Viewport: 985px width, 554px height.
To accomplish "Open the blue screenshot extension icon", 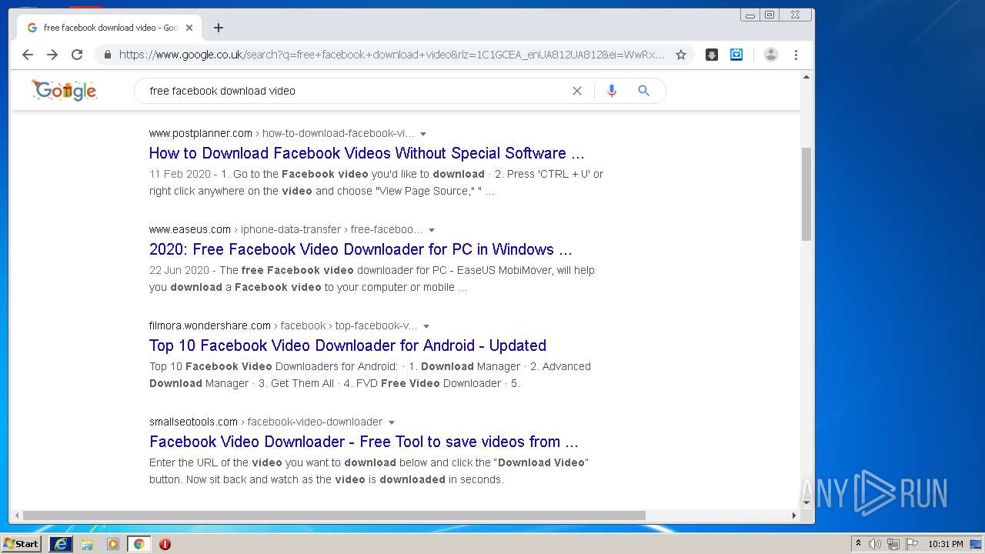I will 736,55.
